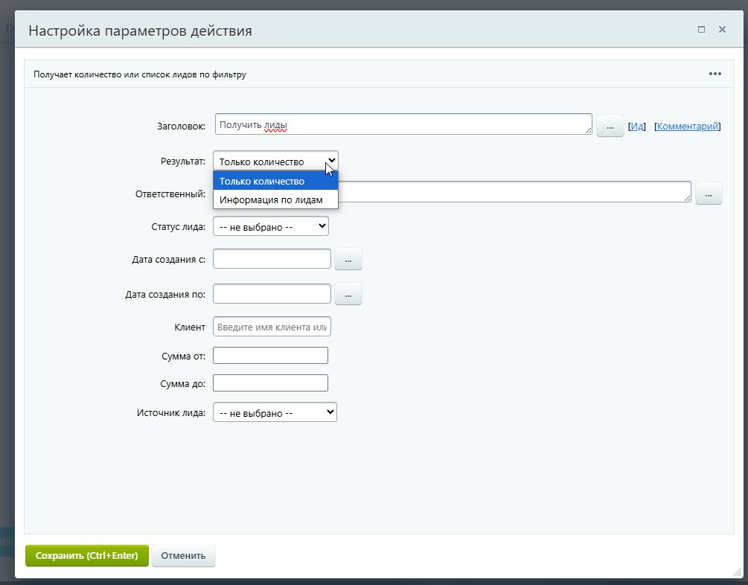Focus the Сумма от input field
The image size is (748, 585).
coord(270,356)
